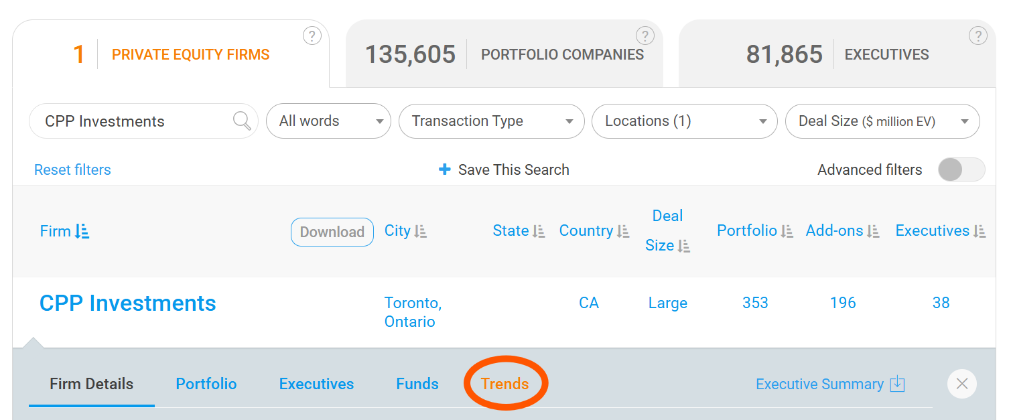Expand the Deal Size dropdown
Viewport: 1009px width, 420px height.
(882, 121)
